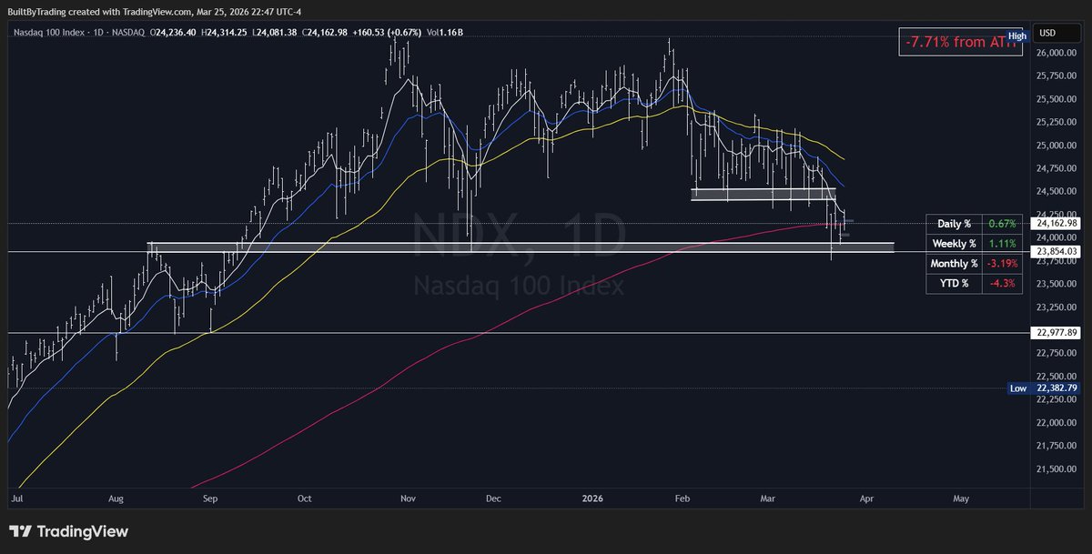Screen dimensions: 1092x554
Task: Click the May label on time axis
Action: 961,499
